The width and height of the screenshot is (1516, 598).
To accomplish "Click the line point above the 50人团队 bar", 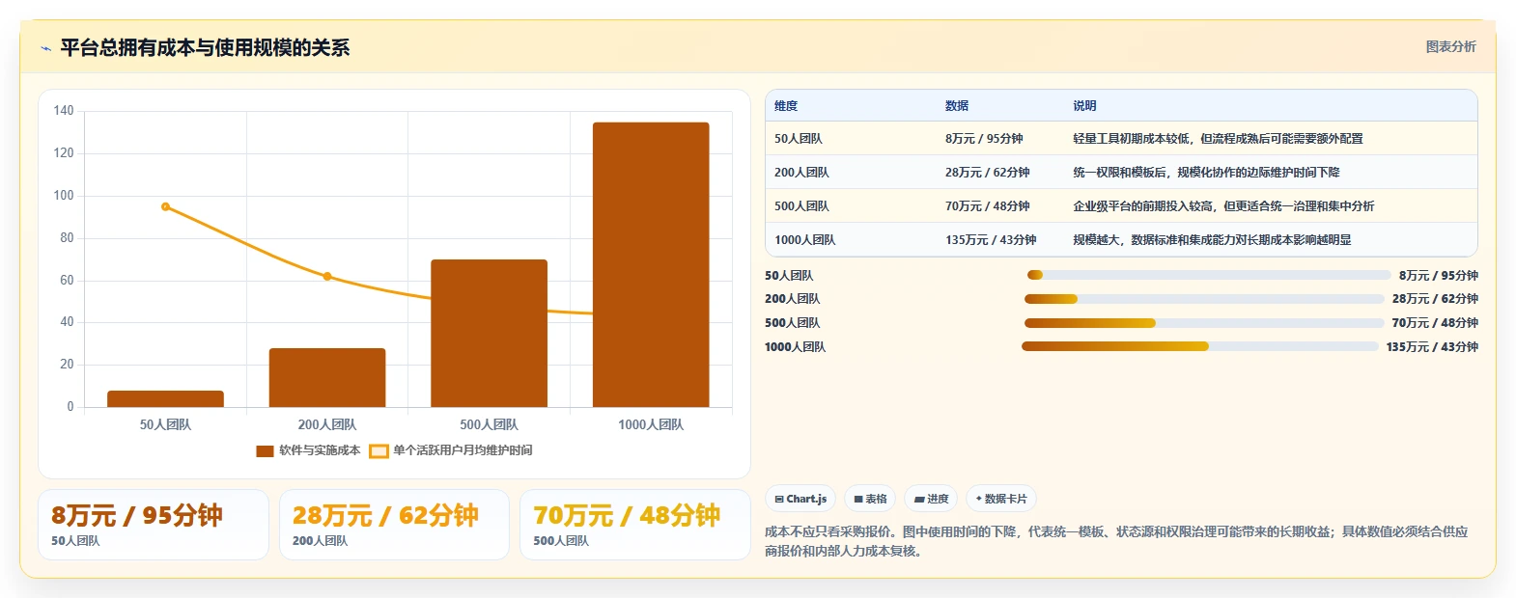I will (x=165, y=206).
